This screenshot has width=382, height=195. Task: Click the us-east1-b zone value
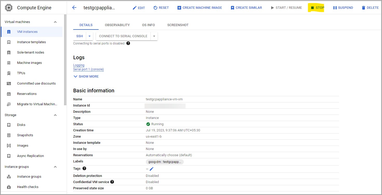pyautogui.click(x=154, y=137)
